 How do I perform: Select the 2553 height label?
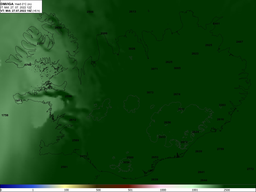[x=58, y=28]
